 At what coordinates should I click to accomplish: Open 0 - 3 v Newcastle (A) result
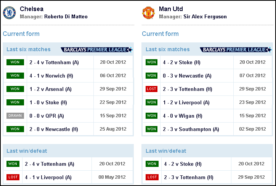pyautogui.click(x=187, y=76)
